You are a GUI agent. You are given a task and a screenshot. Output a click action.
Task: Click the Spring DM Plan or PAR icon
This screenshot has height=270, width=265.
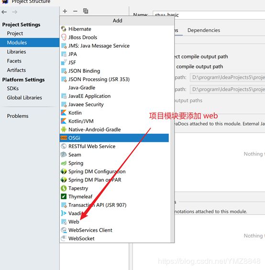tap(64, 180)
